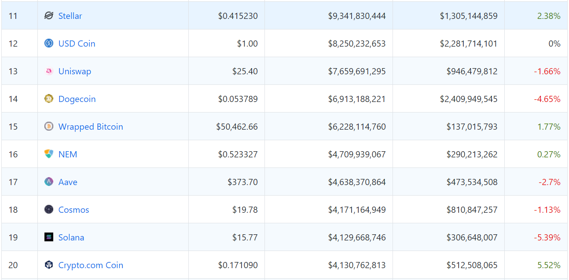
Task: Click the Wrapped Bitcoin logo icon
Action: pyautogui.click(x=49, y=127)
